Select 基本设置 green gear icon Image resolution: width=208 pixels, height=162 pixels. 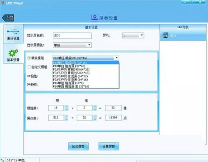13,53
